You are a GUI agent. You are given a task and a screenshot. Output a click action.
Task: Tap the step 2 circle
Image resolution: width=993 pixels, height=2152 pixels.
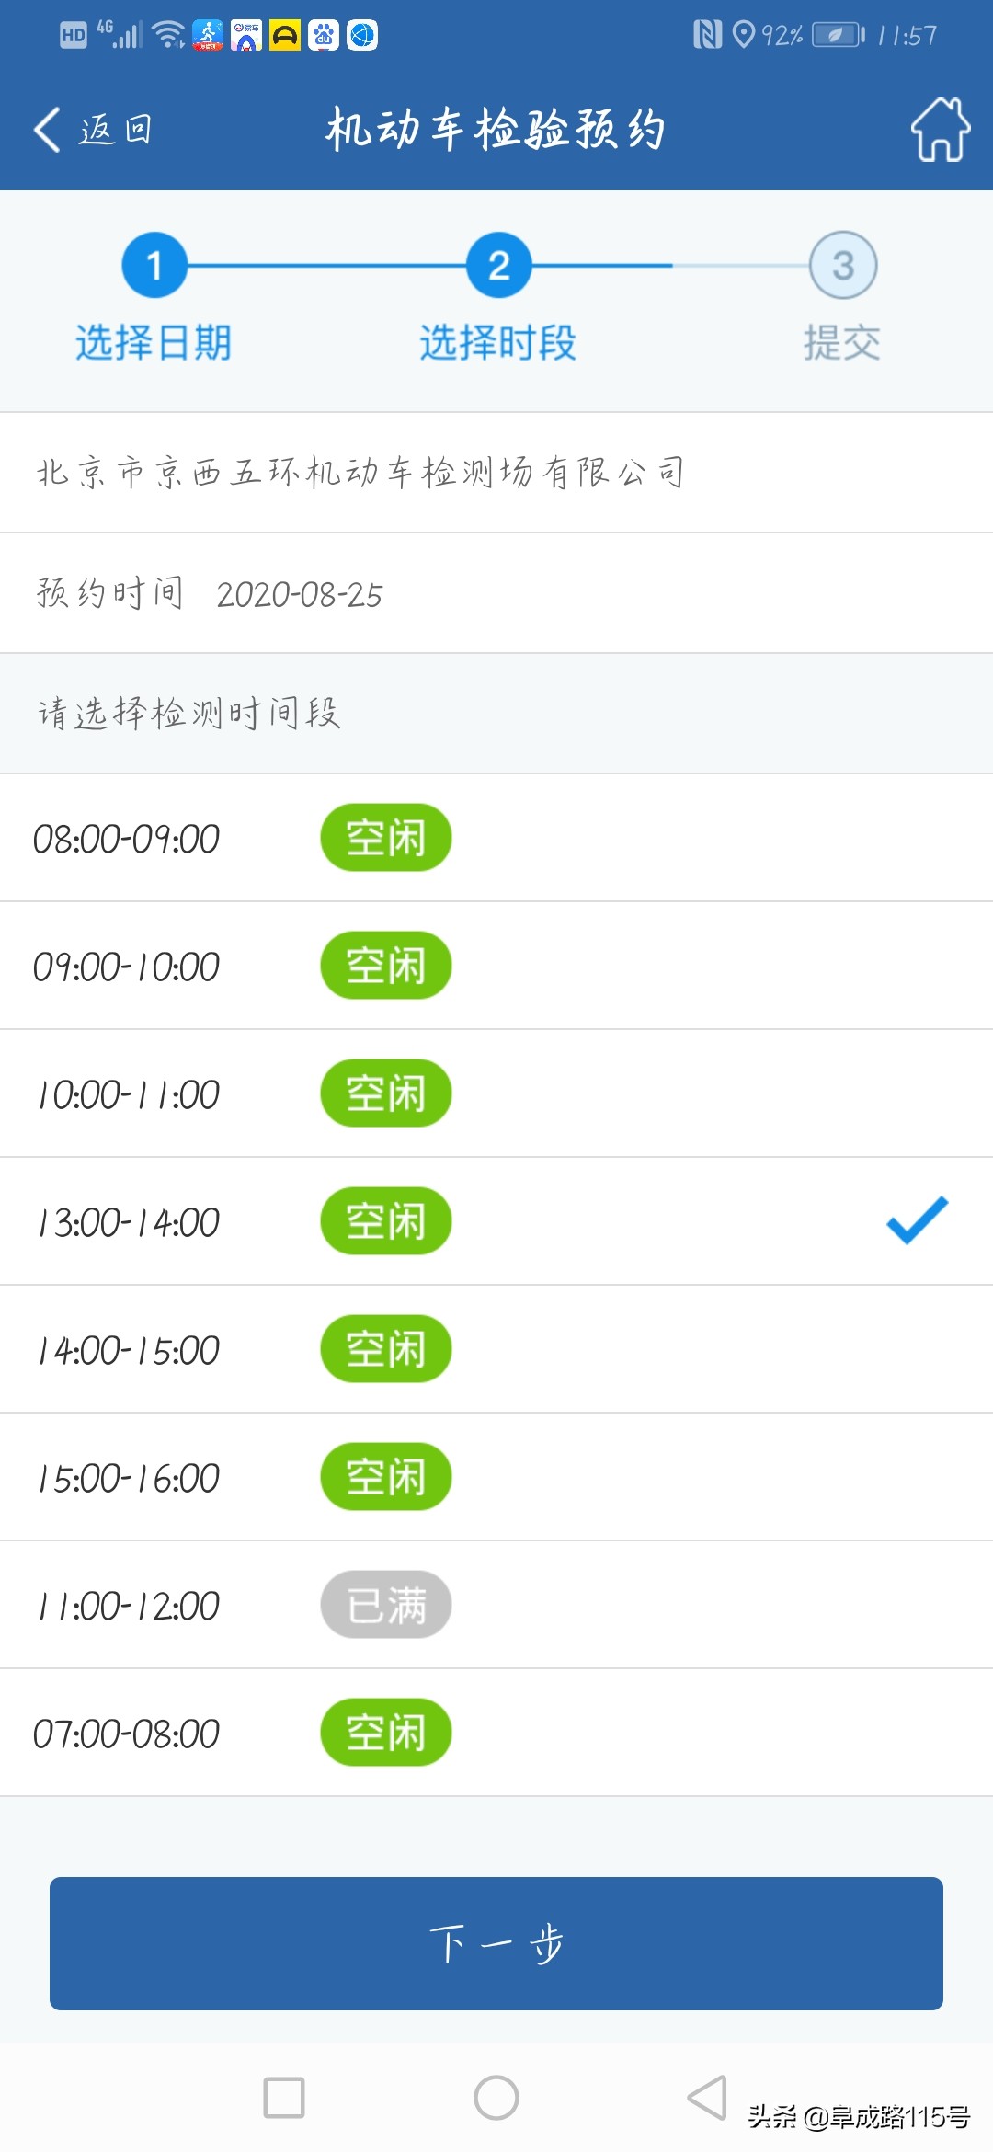coord(498,266)
